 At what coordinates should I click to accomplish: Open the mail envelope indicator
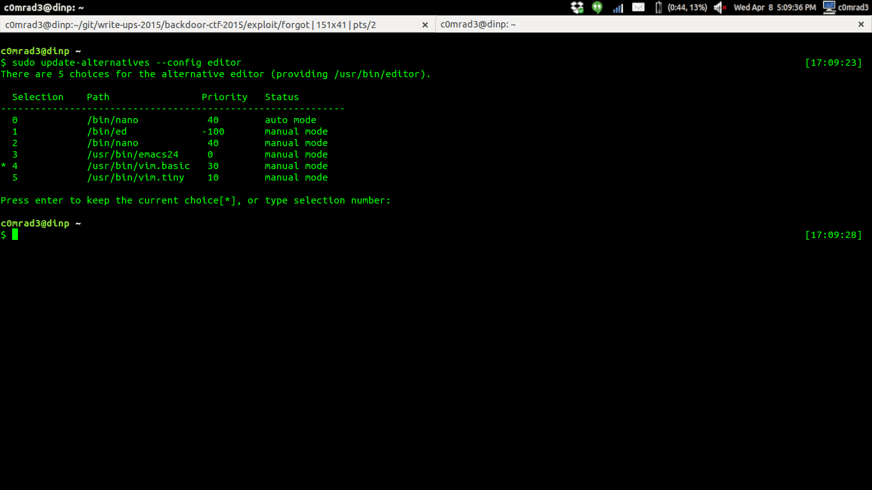pyautogui.click(x=638, y=8)
